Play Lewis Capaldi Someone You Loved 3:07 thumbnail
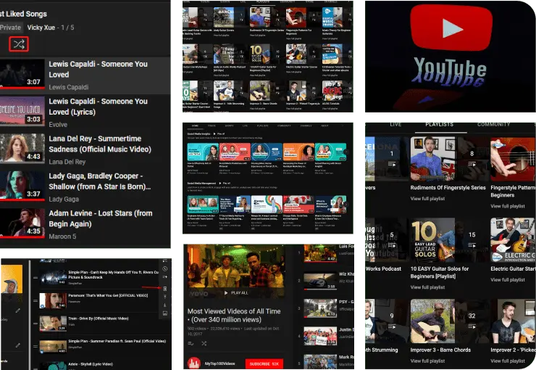This screenshot has width=536, height=370. point(22,73)
